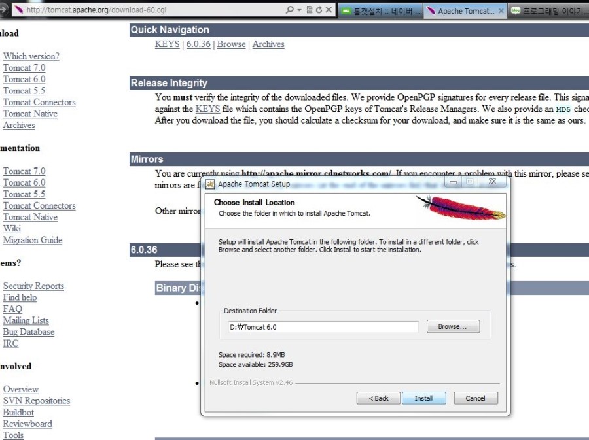Click the Release Integrity section header
Screen dimensions: 589x440
(x=359, y=83)
